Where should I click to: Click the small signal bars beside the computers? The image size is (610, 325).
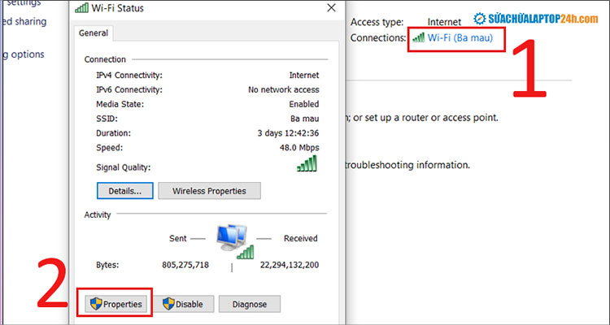(x=246, y=252)
